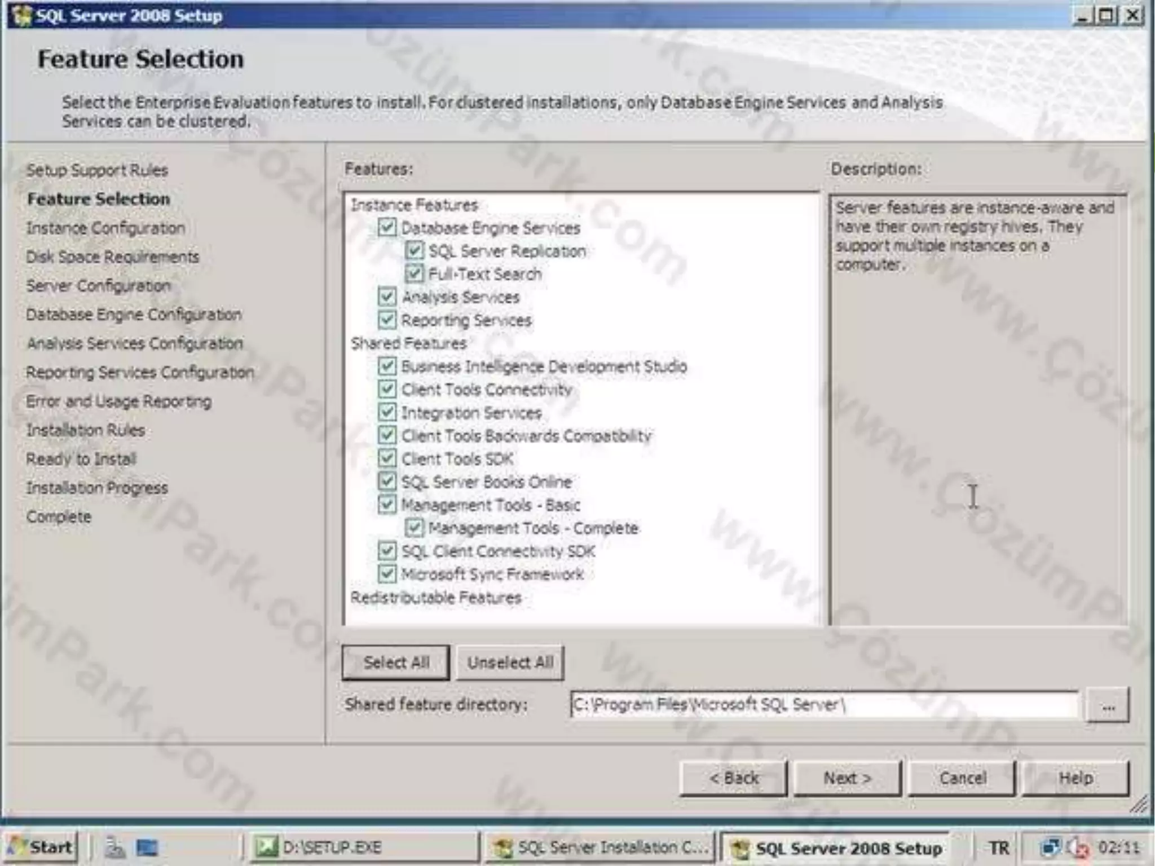Uncheck Microsoft Sync Framework
Screen dimensions: 1155x866
pyautogui.click(x=387, y=574)
